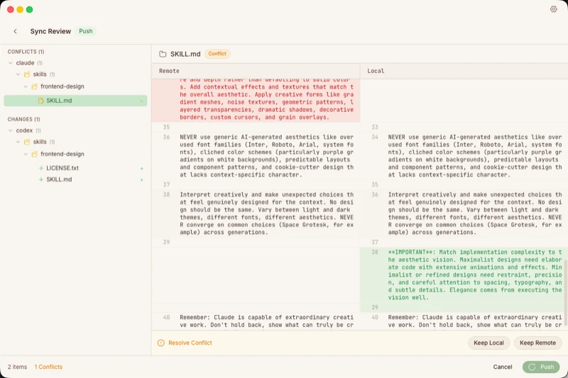Open settings via the gear icon
The width and height of the screenshot is (568, 378).
tap(553, 9)
